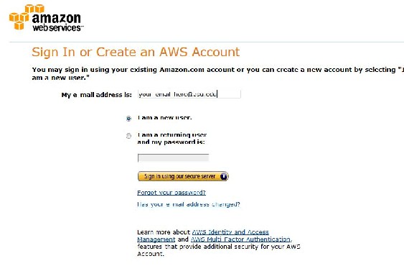This screenshot has height=279, width=404.
Task: Select the returning user radio button
Action: (128, 136)
